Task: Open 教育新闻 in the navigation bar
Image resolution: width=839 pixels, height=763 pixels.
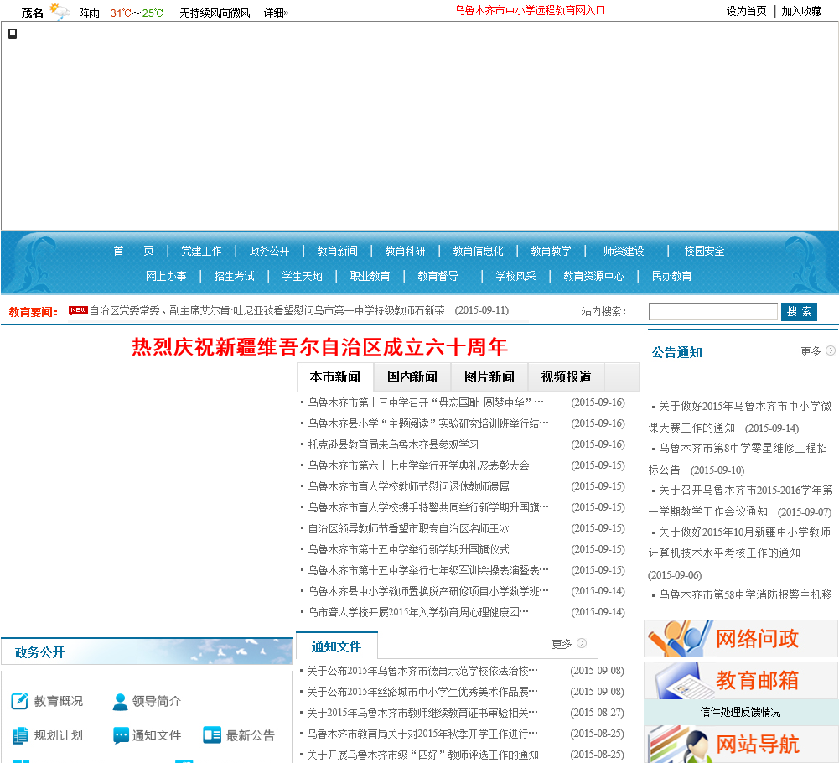Action: tap(337, 251)
